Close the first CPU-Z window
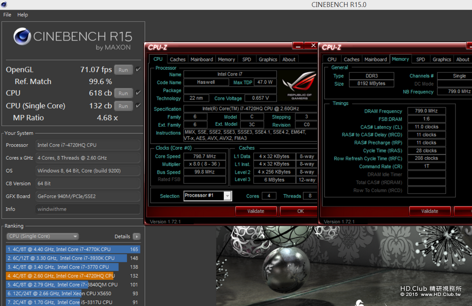This screenshot has width=472, height=306. tap(313, 46)
